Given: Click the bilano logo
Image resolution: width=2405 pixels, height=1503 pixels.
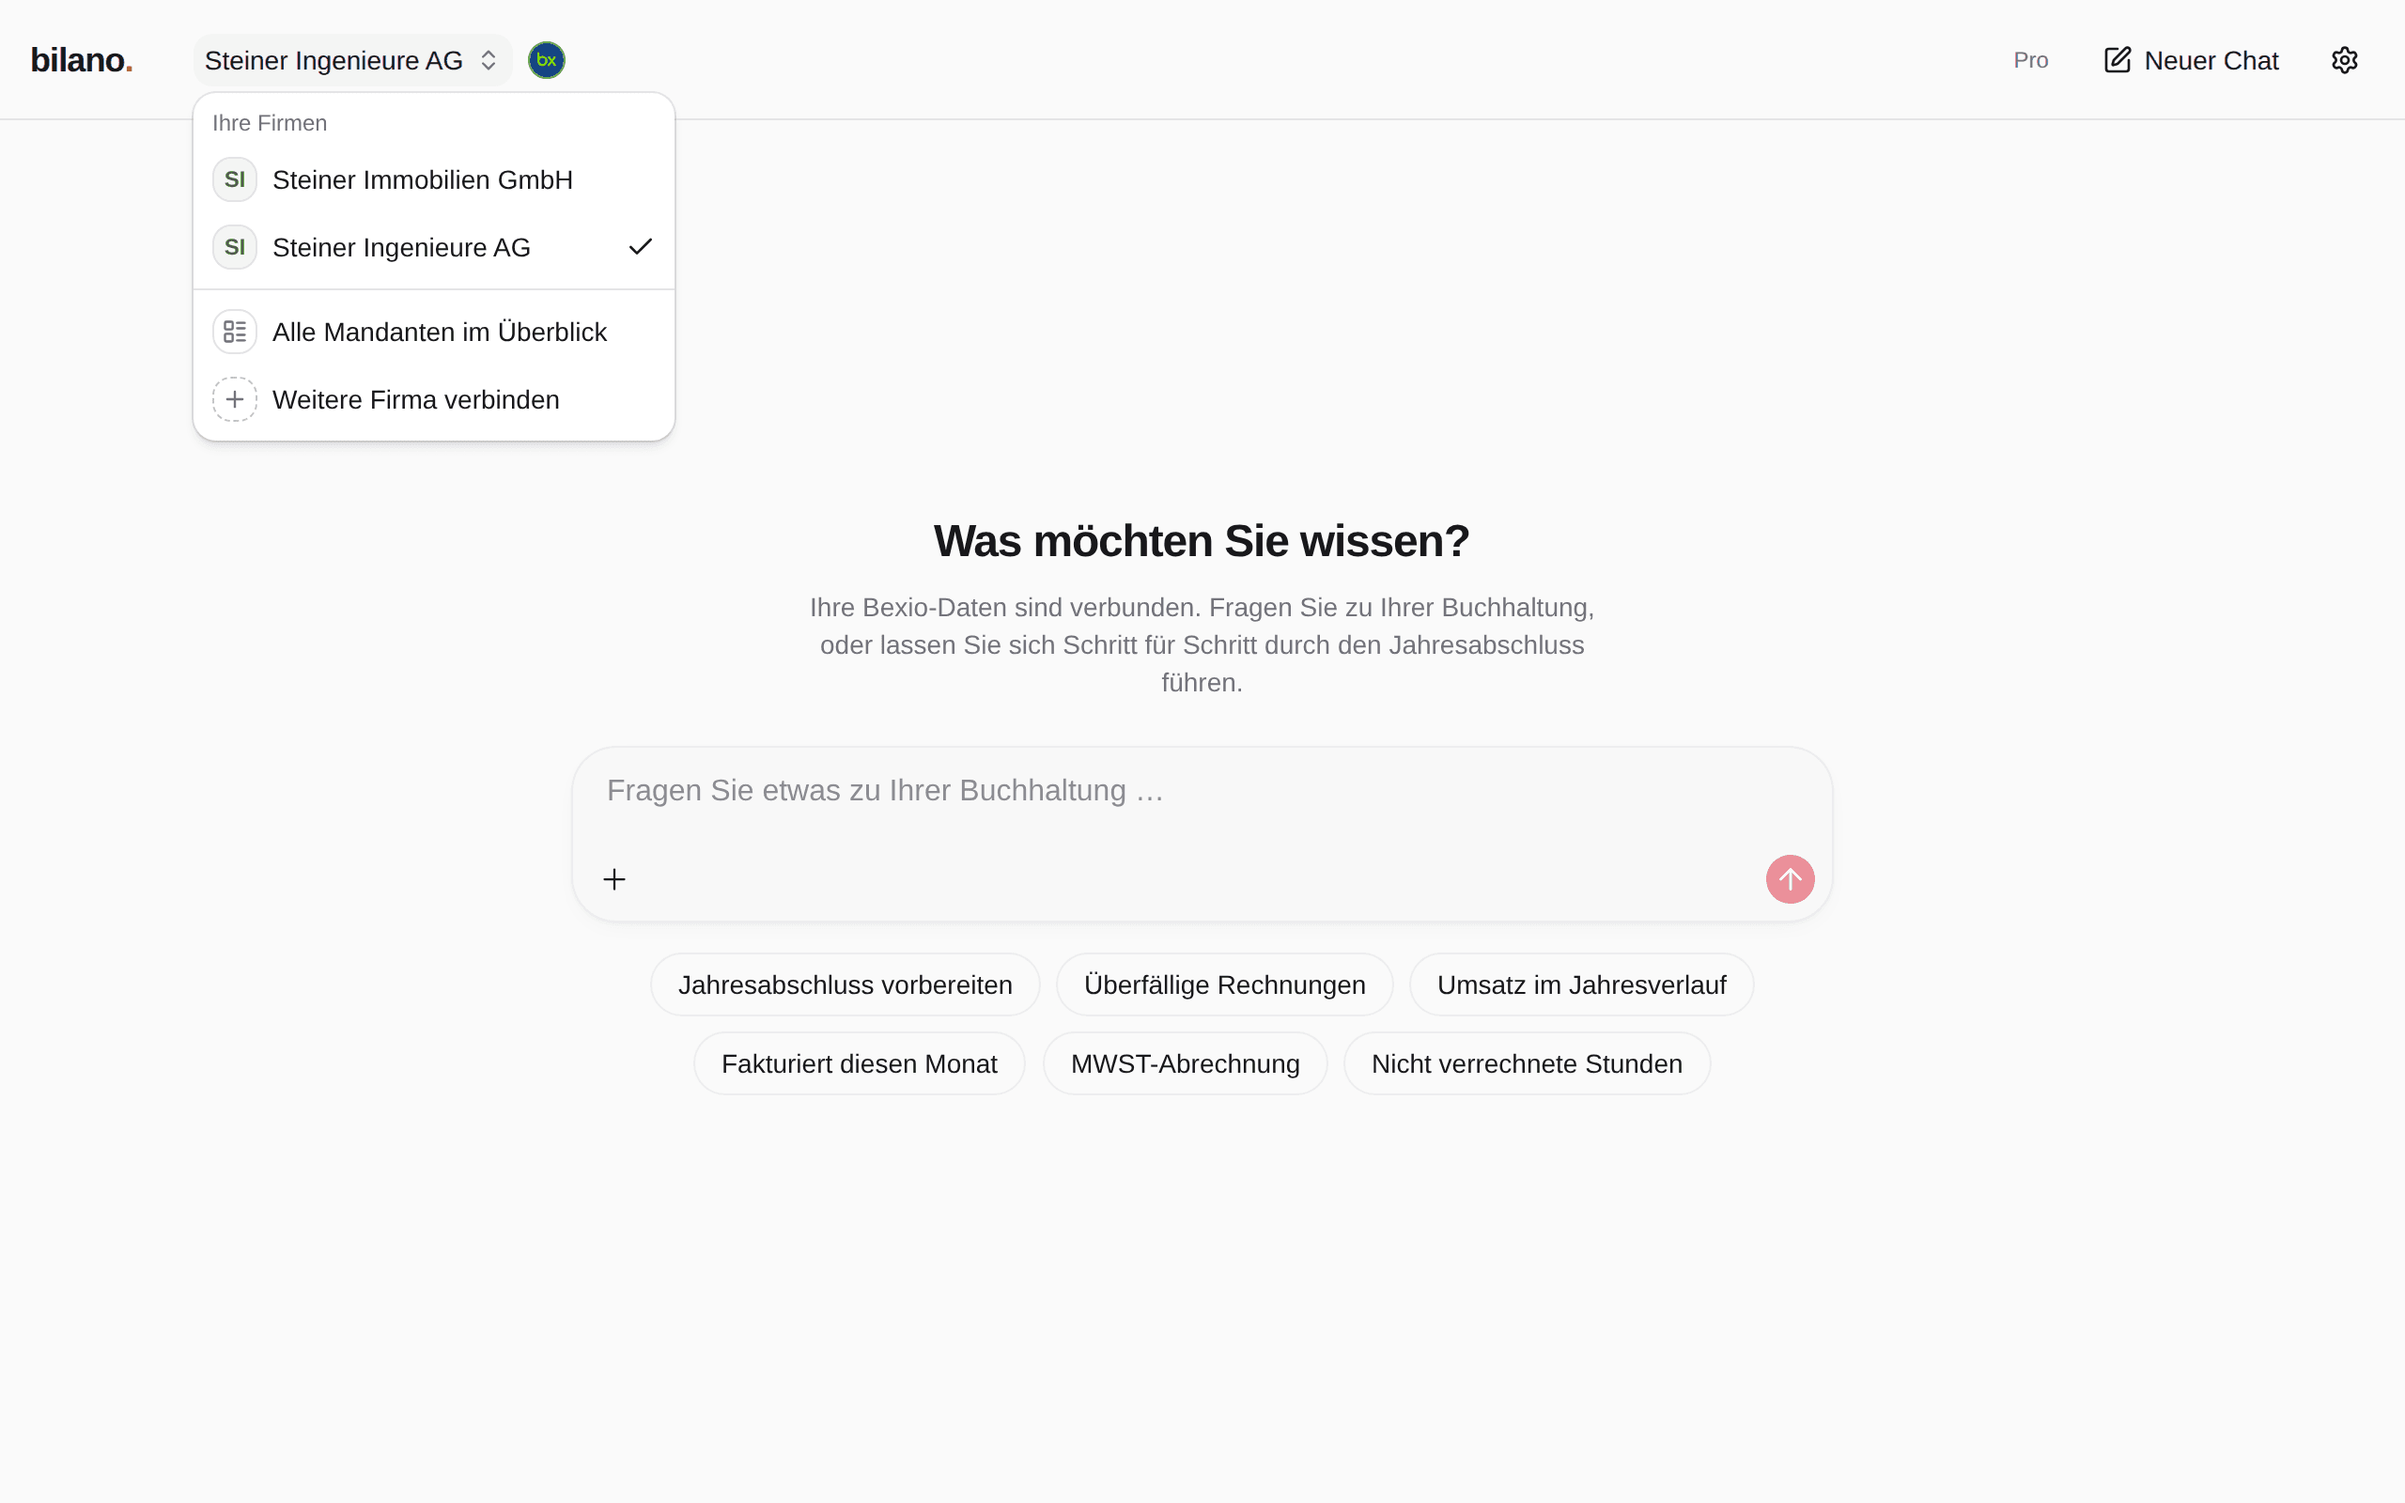Looking at the screenshot, I should [x=82, y=59].
